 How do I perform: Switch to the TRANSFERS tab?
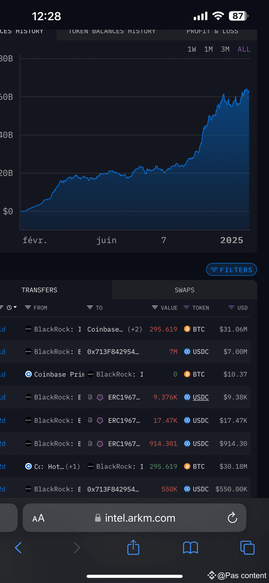point(39,290)
